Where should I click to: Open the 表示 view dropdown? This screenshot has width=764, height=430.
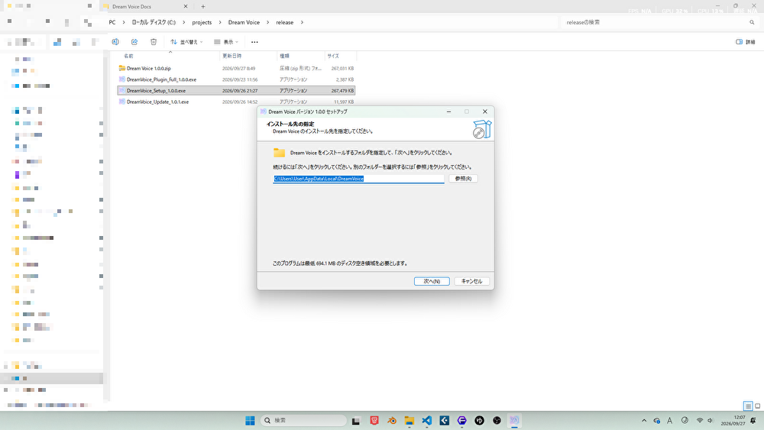point(226,42)
